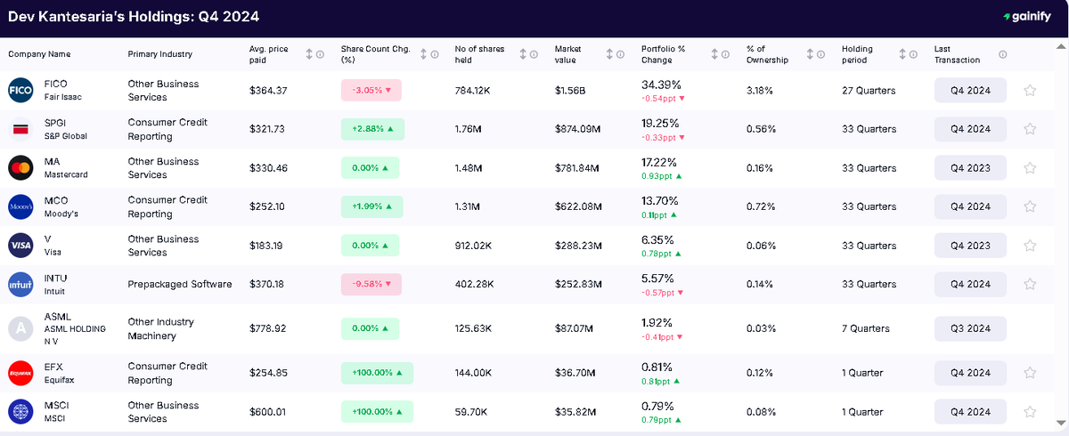Click the Equifax logo icon
The width and height of the screenshot is (1069, 436).
(20, 373)
